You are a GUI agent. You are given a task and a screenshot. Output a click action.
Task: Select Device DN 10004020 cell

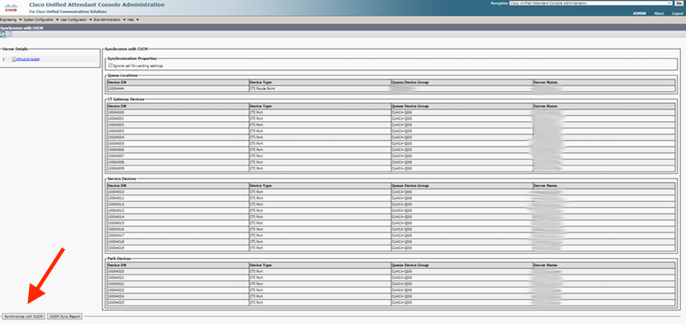click(x=178, y=271)
